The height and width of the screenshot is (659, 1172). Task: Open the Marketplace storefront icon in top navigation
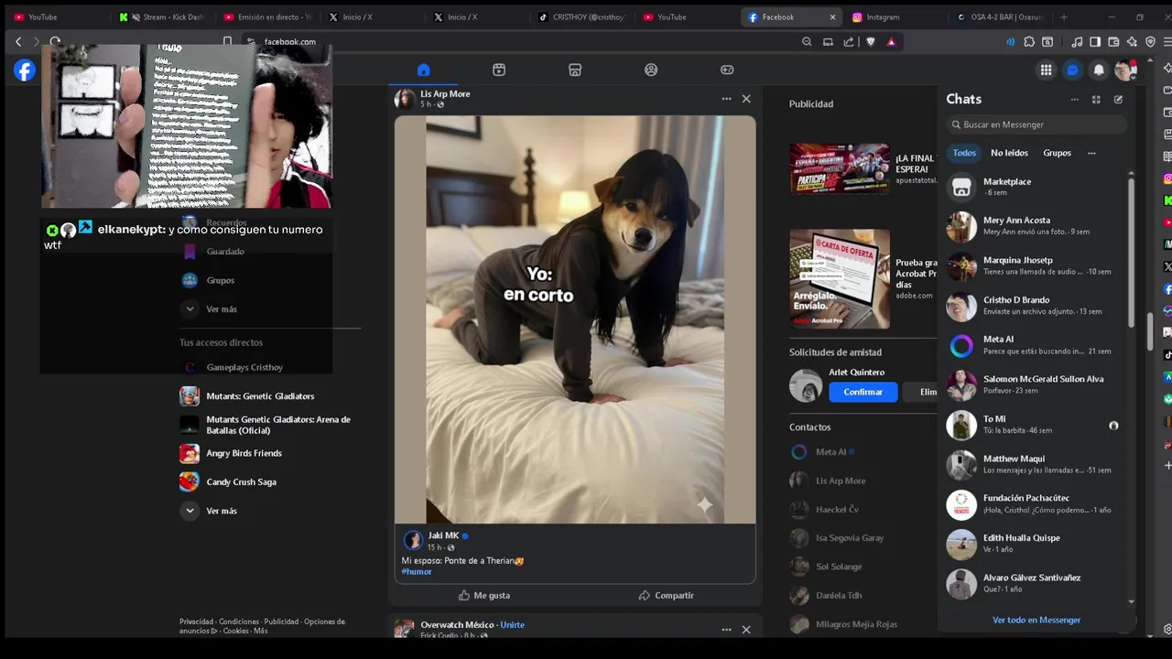click(575, 70)
